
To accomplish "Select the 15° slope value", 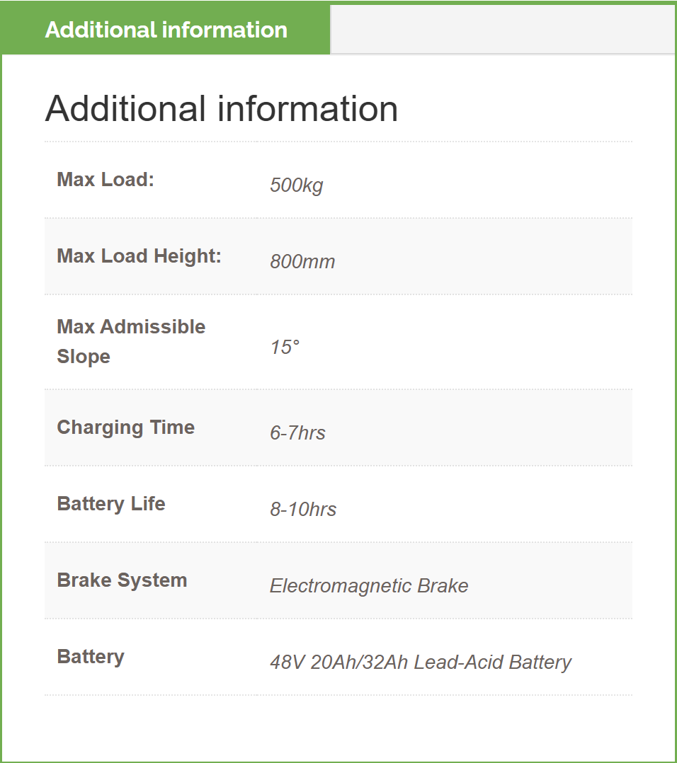I will pyautogui.click(x=285, y=348).
